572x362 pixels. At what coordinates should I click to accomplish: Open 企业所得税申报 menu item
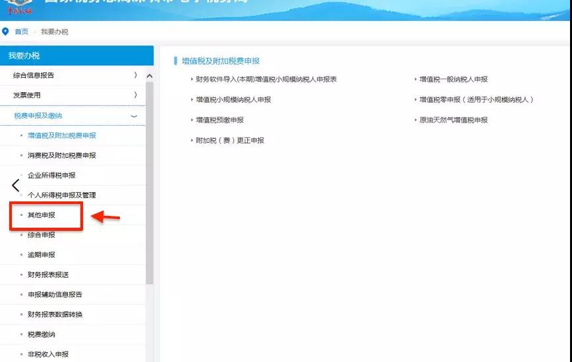[x=51, y=176]
